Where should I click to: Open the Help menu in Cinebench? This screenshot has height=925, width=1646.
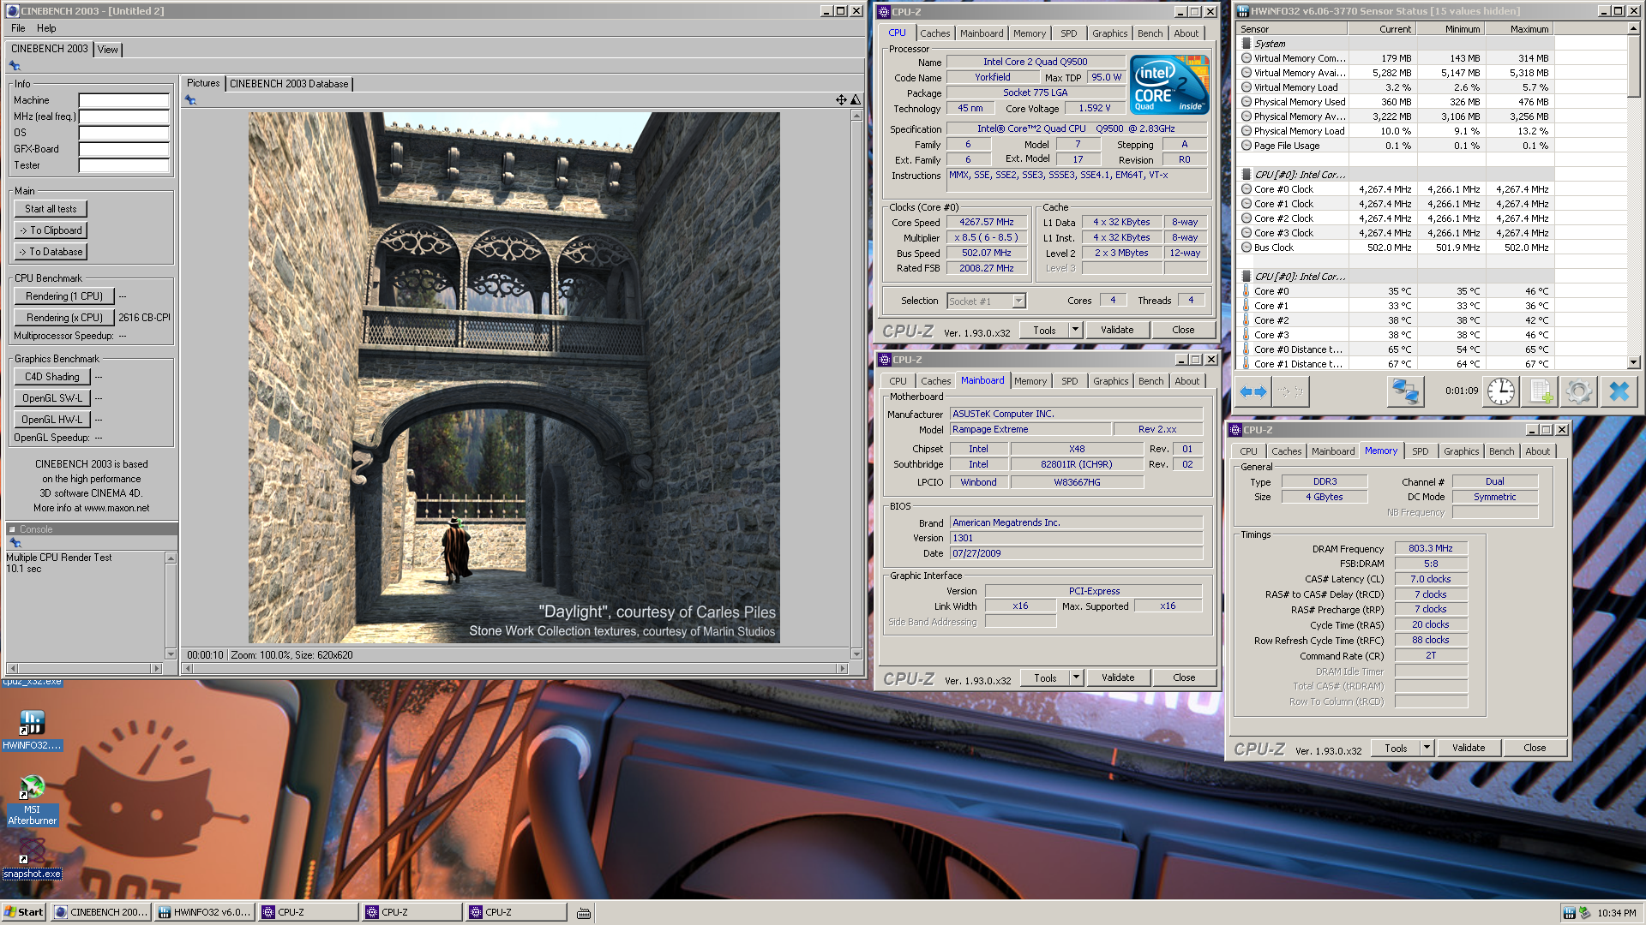point(46,28)
